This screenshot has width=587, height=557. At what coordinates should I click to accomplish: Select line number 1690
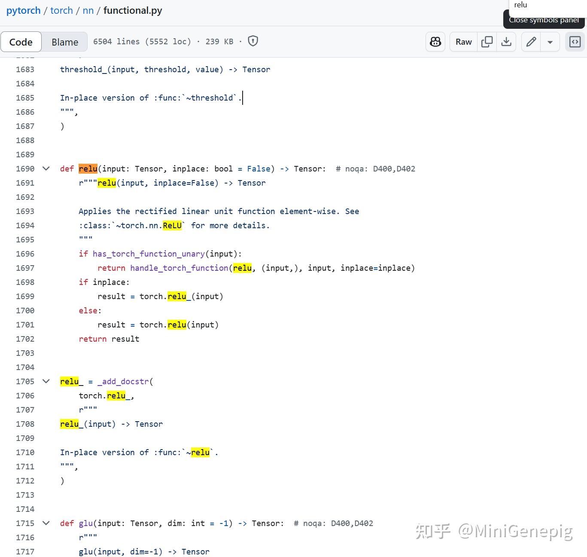coord(25,168)
